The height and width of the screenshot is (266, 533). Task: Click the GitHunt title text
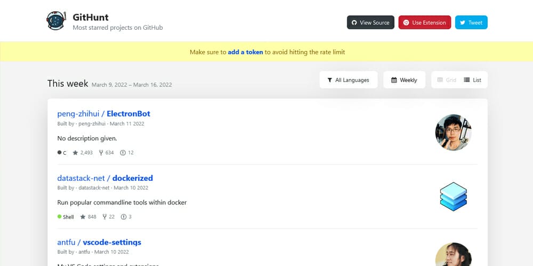[x=91, y=18]
